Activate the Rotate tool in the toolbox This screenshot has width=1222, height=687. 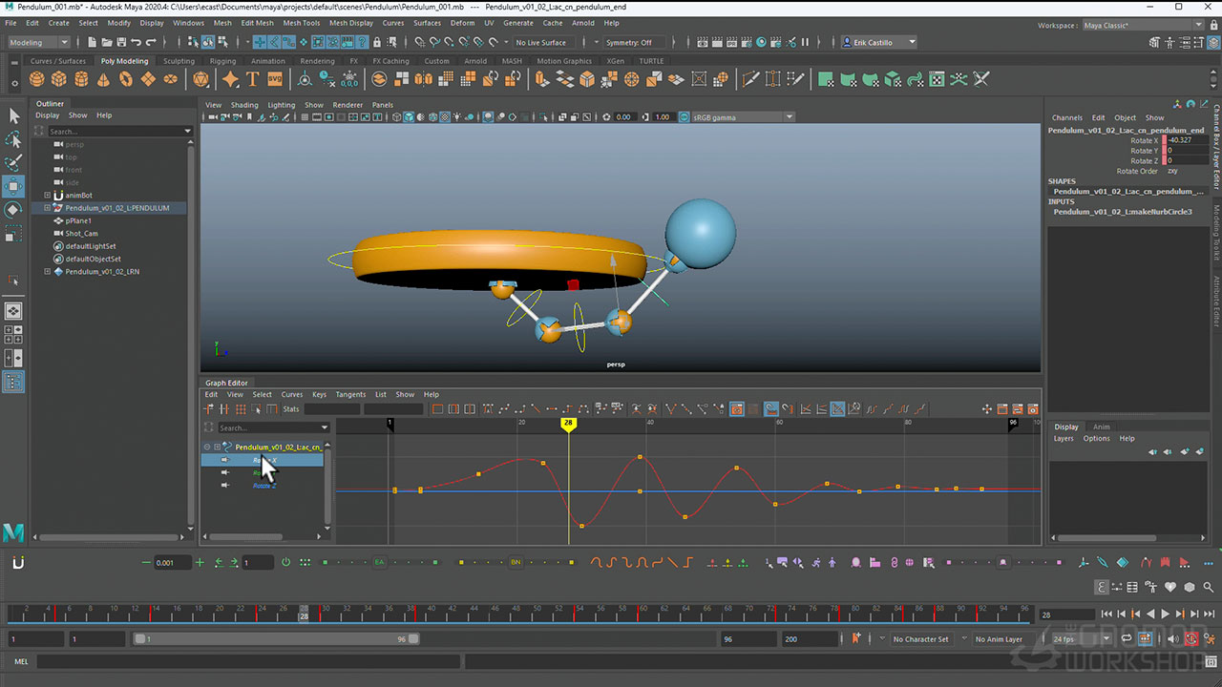tap(13, 210)
